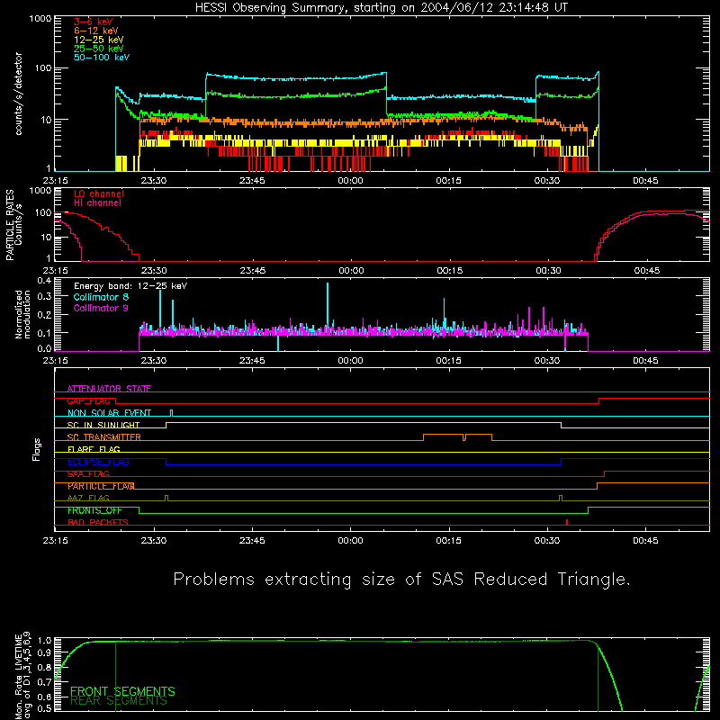Viewport: 720px width, 720px height.
Task: Click the 1.0 label on livetime y-axis
Action: point(44,641)
